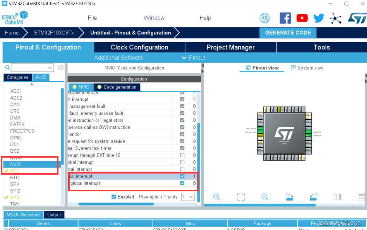Click the STM32F103C8Tx breadcrumb
This screenshot has height=230, width=367.
[54, 33]
